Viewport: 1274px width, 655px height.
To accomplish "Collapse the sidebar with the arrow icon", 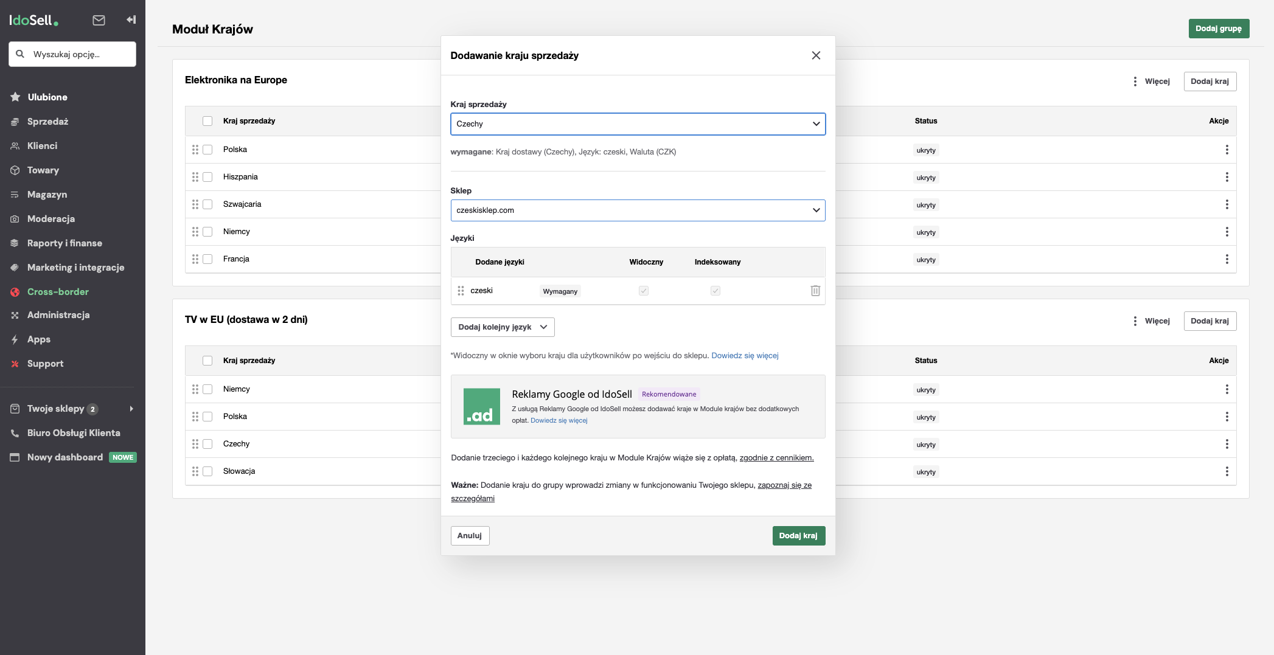I will (131, 19).
